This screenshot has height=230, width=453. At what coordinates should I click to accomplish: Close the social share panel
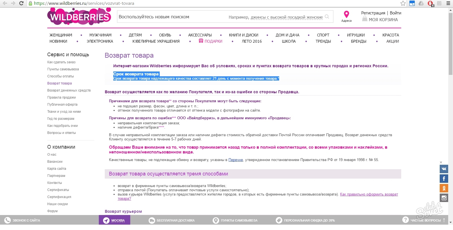coord(441,162)
